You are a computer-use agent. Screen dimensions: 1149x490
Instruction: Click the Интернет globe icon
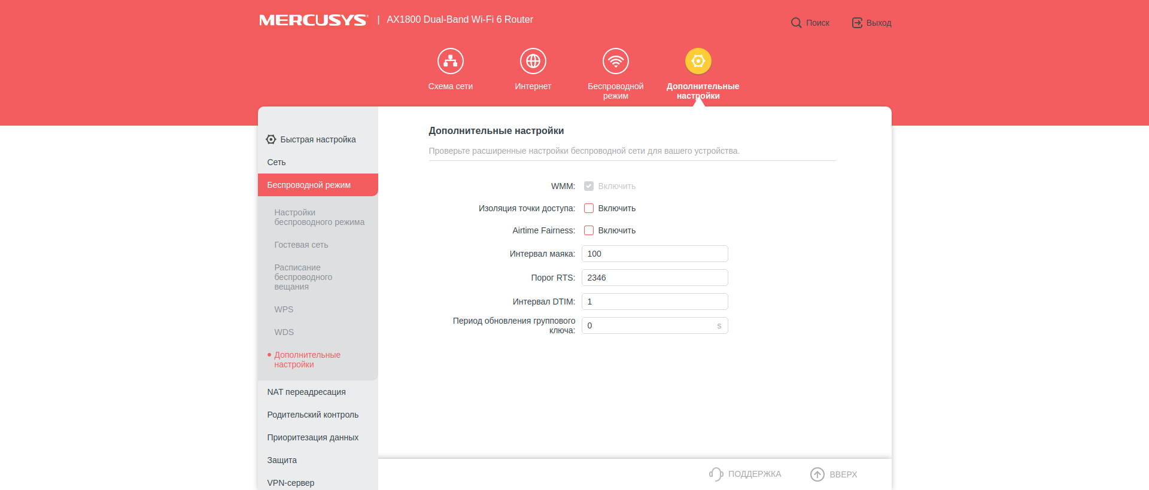[533, 61]
